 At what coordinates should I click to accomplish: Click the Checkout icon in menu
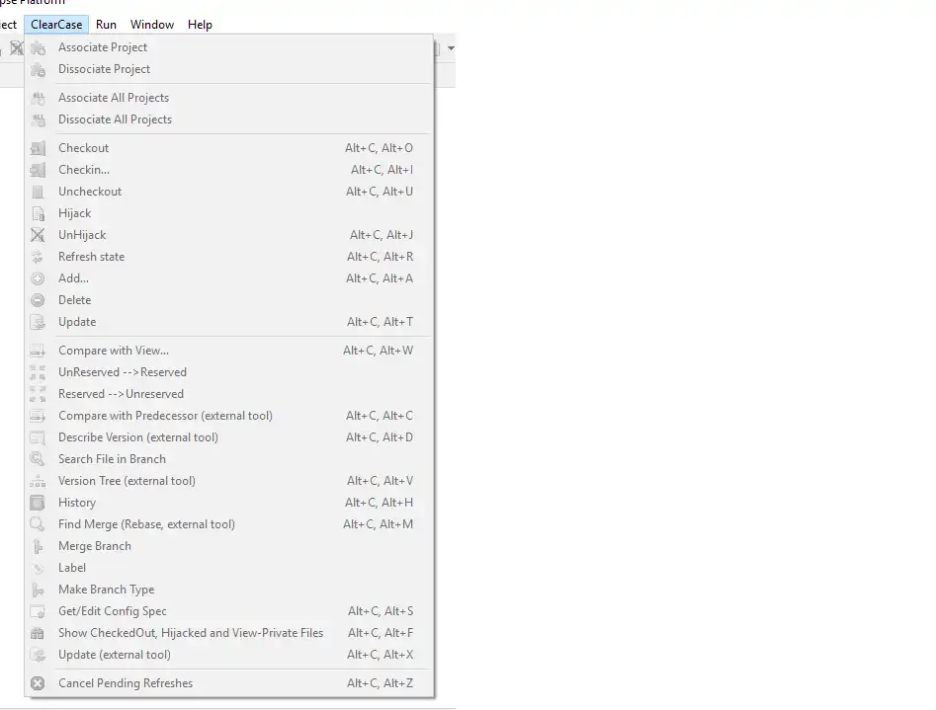[x=38, y=148]
